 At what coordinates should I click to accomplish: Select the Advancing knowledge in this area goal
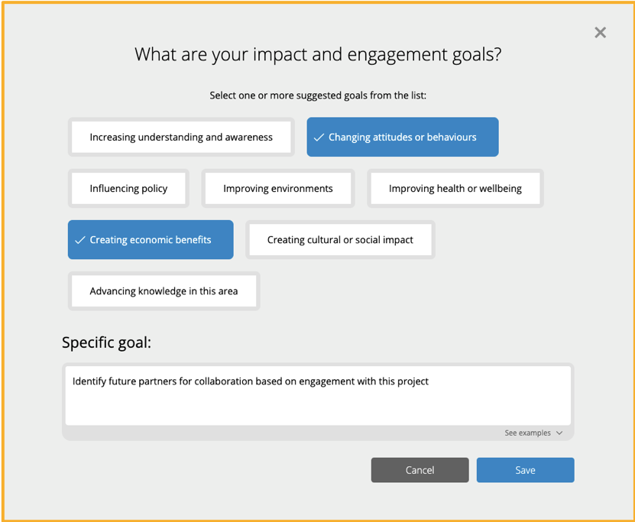pyautogui.click(x=164, y=291)
